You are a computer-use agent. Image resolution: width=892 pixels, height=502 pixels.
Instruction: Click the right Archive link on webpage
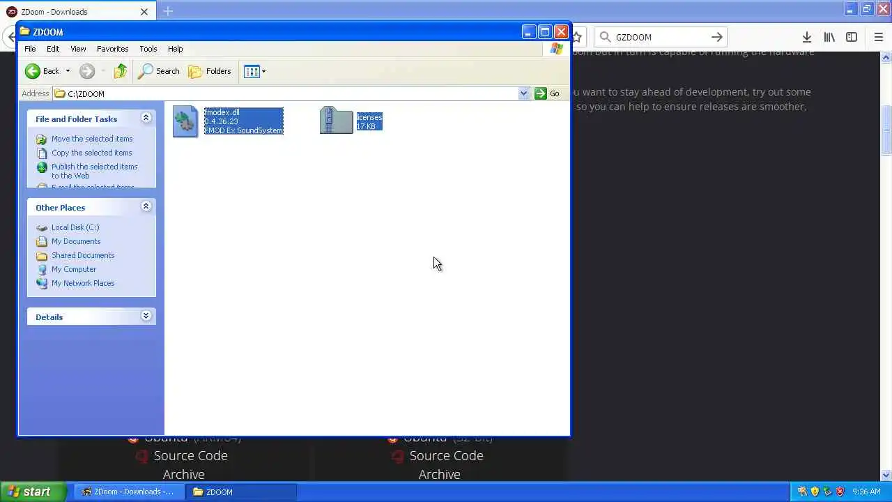tap(439, 474)
